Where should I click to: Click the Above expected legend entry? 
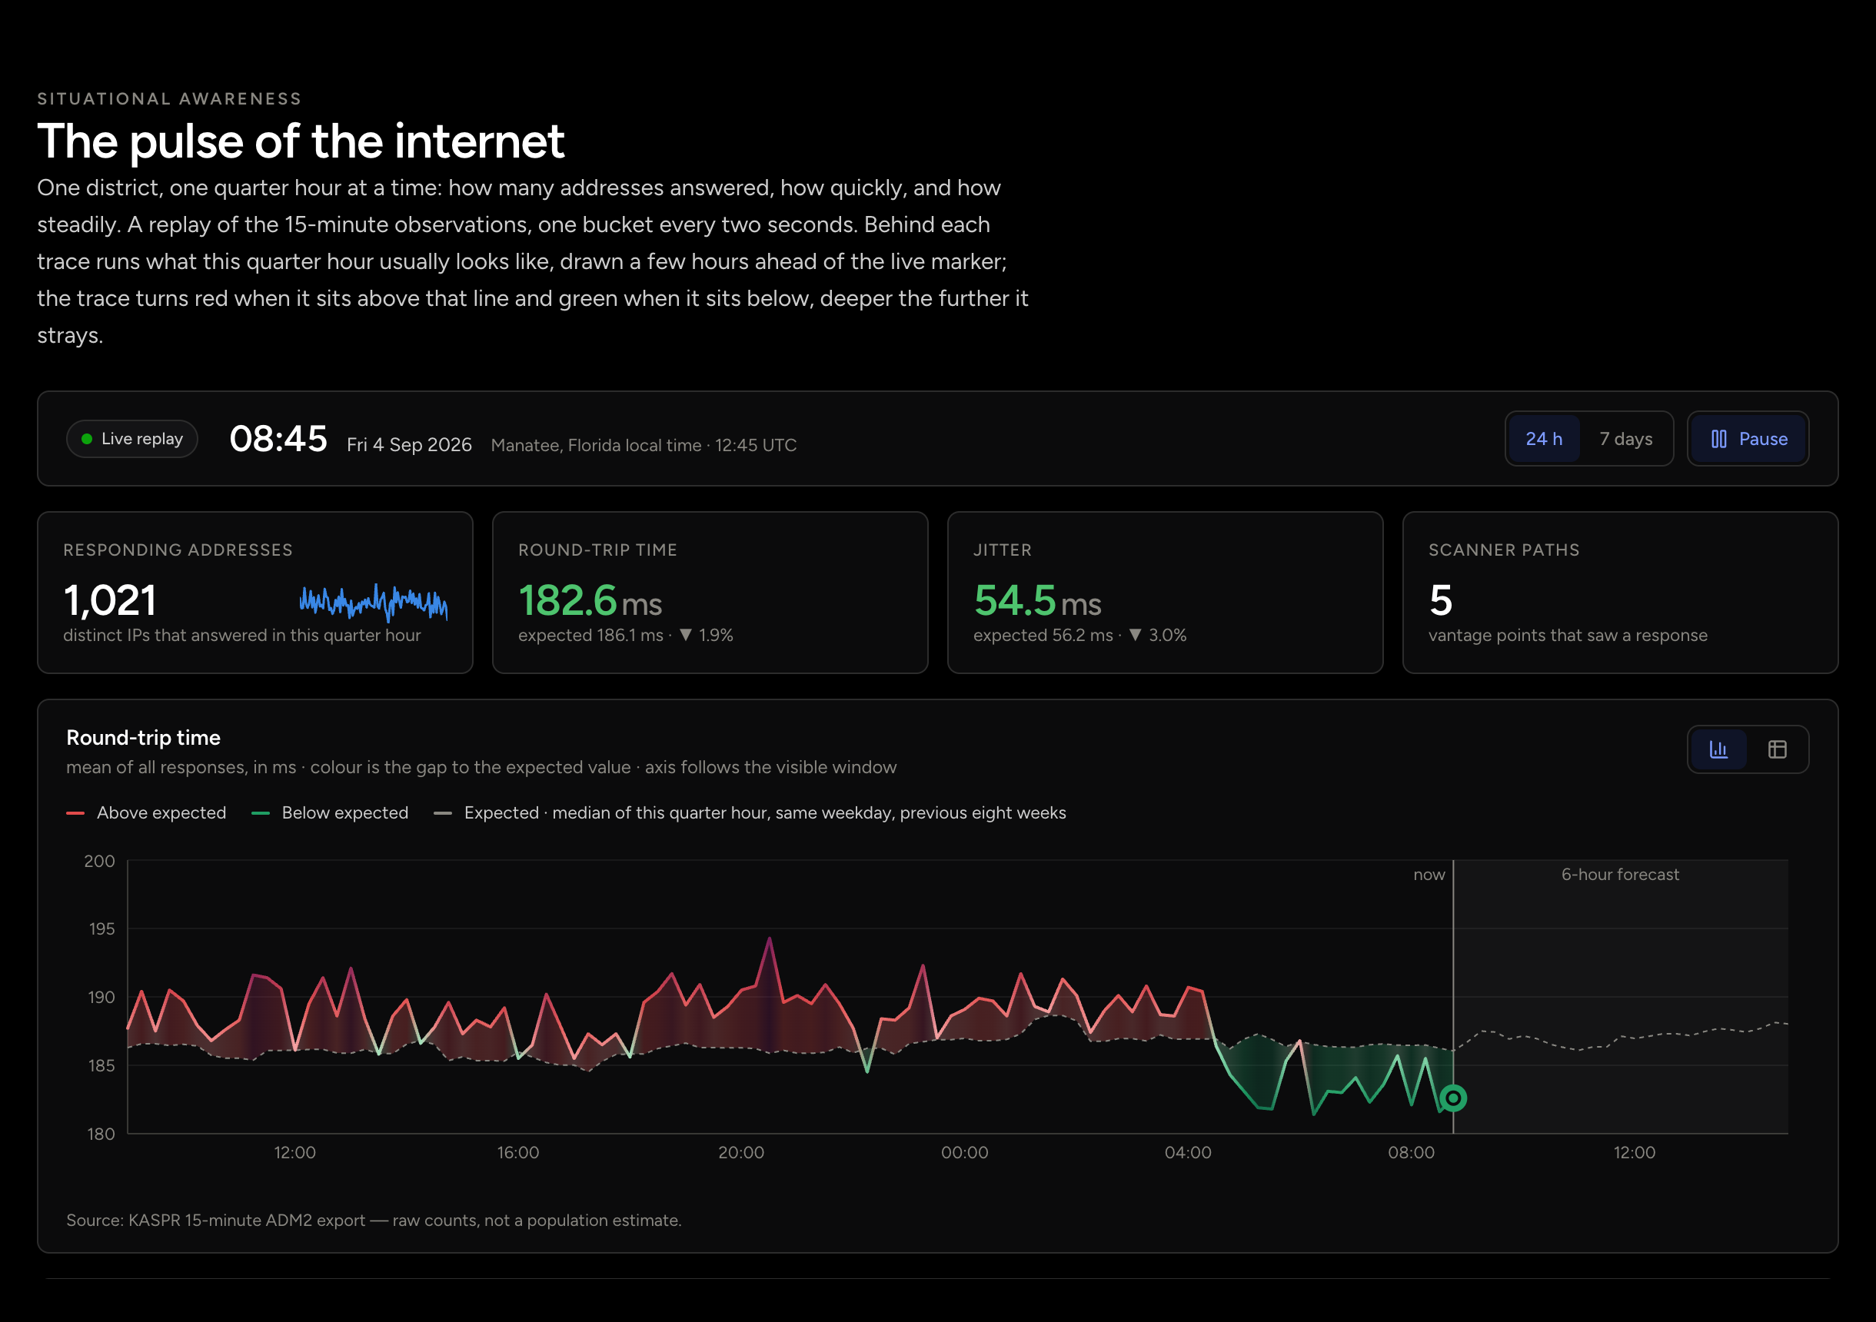pyautogui.click(x=146, y=813)
